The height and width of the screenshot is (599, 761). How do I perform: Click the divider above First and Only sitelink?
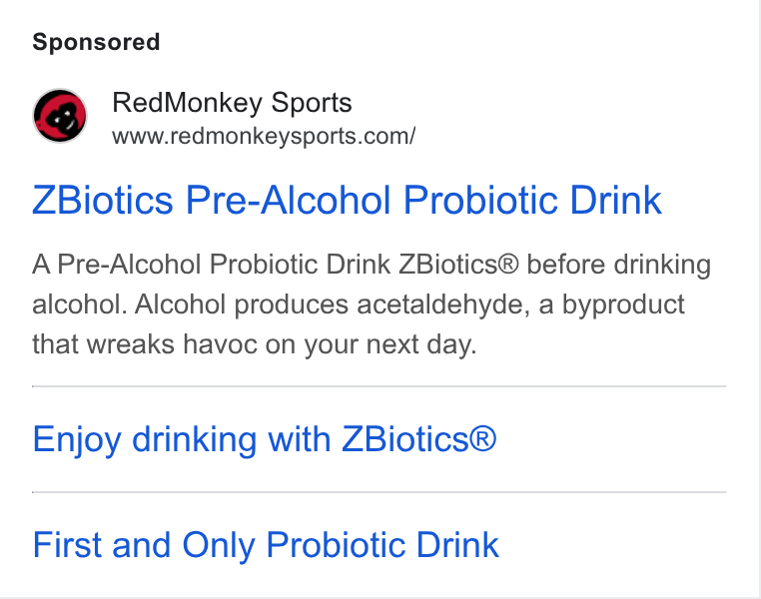(380, 492)
